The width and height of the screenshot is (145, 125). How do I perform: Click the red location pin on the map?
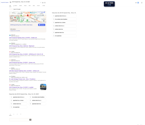tap(28, 15)
